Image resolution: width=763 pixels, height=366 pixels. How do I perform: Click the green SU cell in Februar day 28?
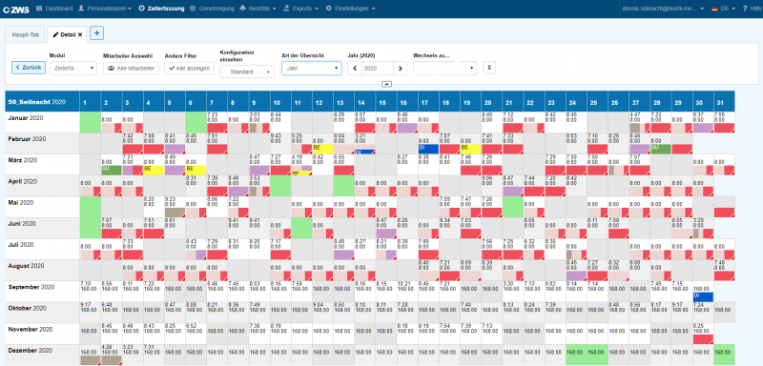pyautogui.click(x=661, y=149)
